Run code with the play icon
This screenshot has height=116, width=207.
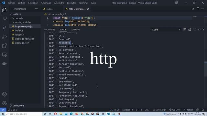tap(193, 9)
